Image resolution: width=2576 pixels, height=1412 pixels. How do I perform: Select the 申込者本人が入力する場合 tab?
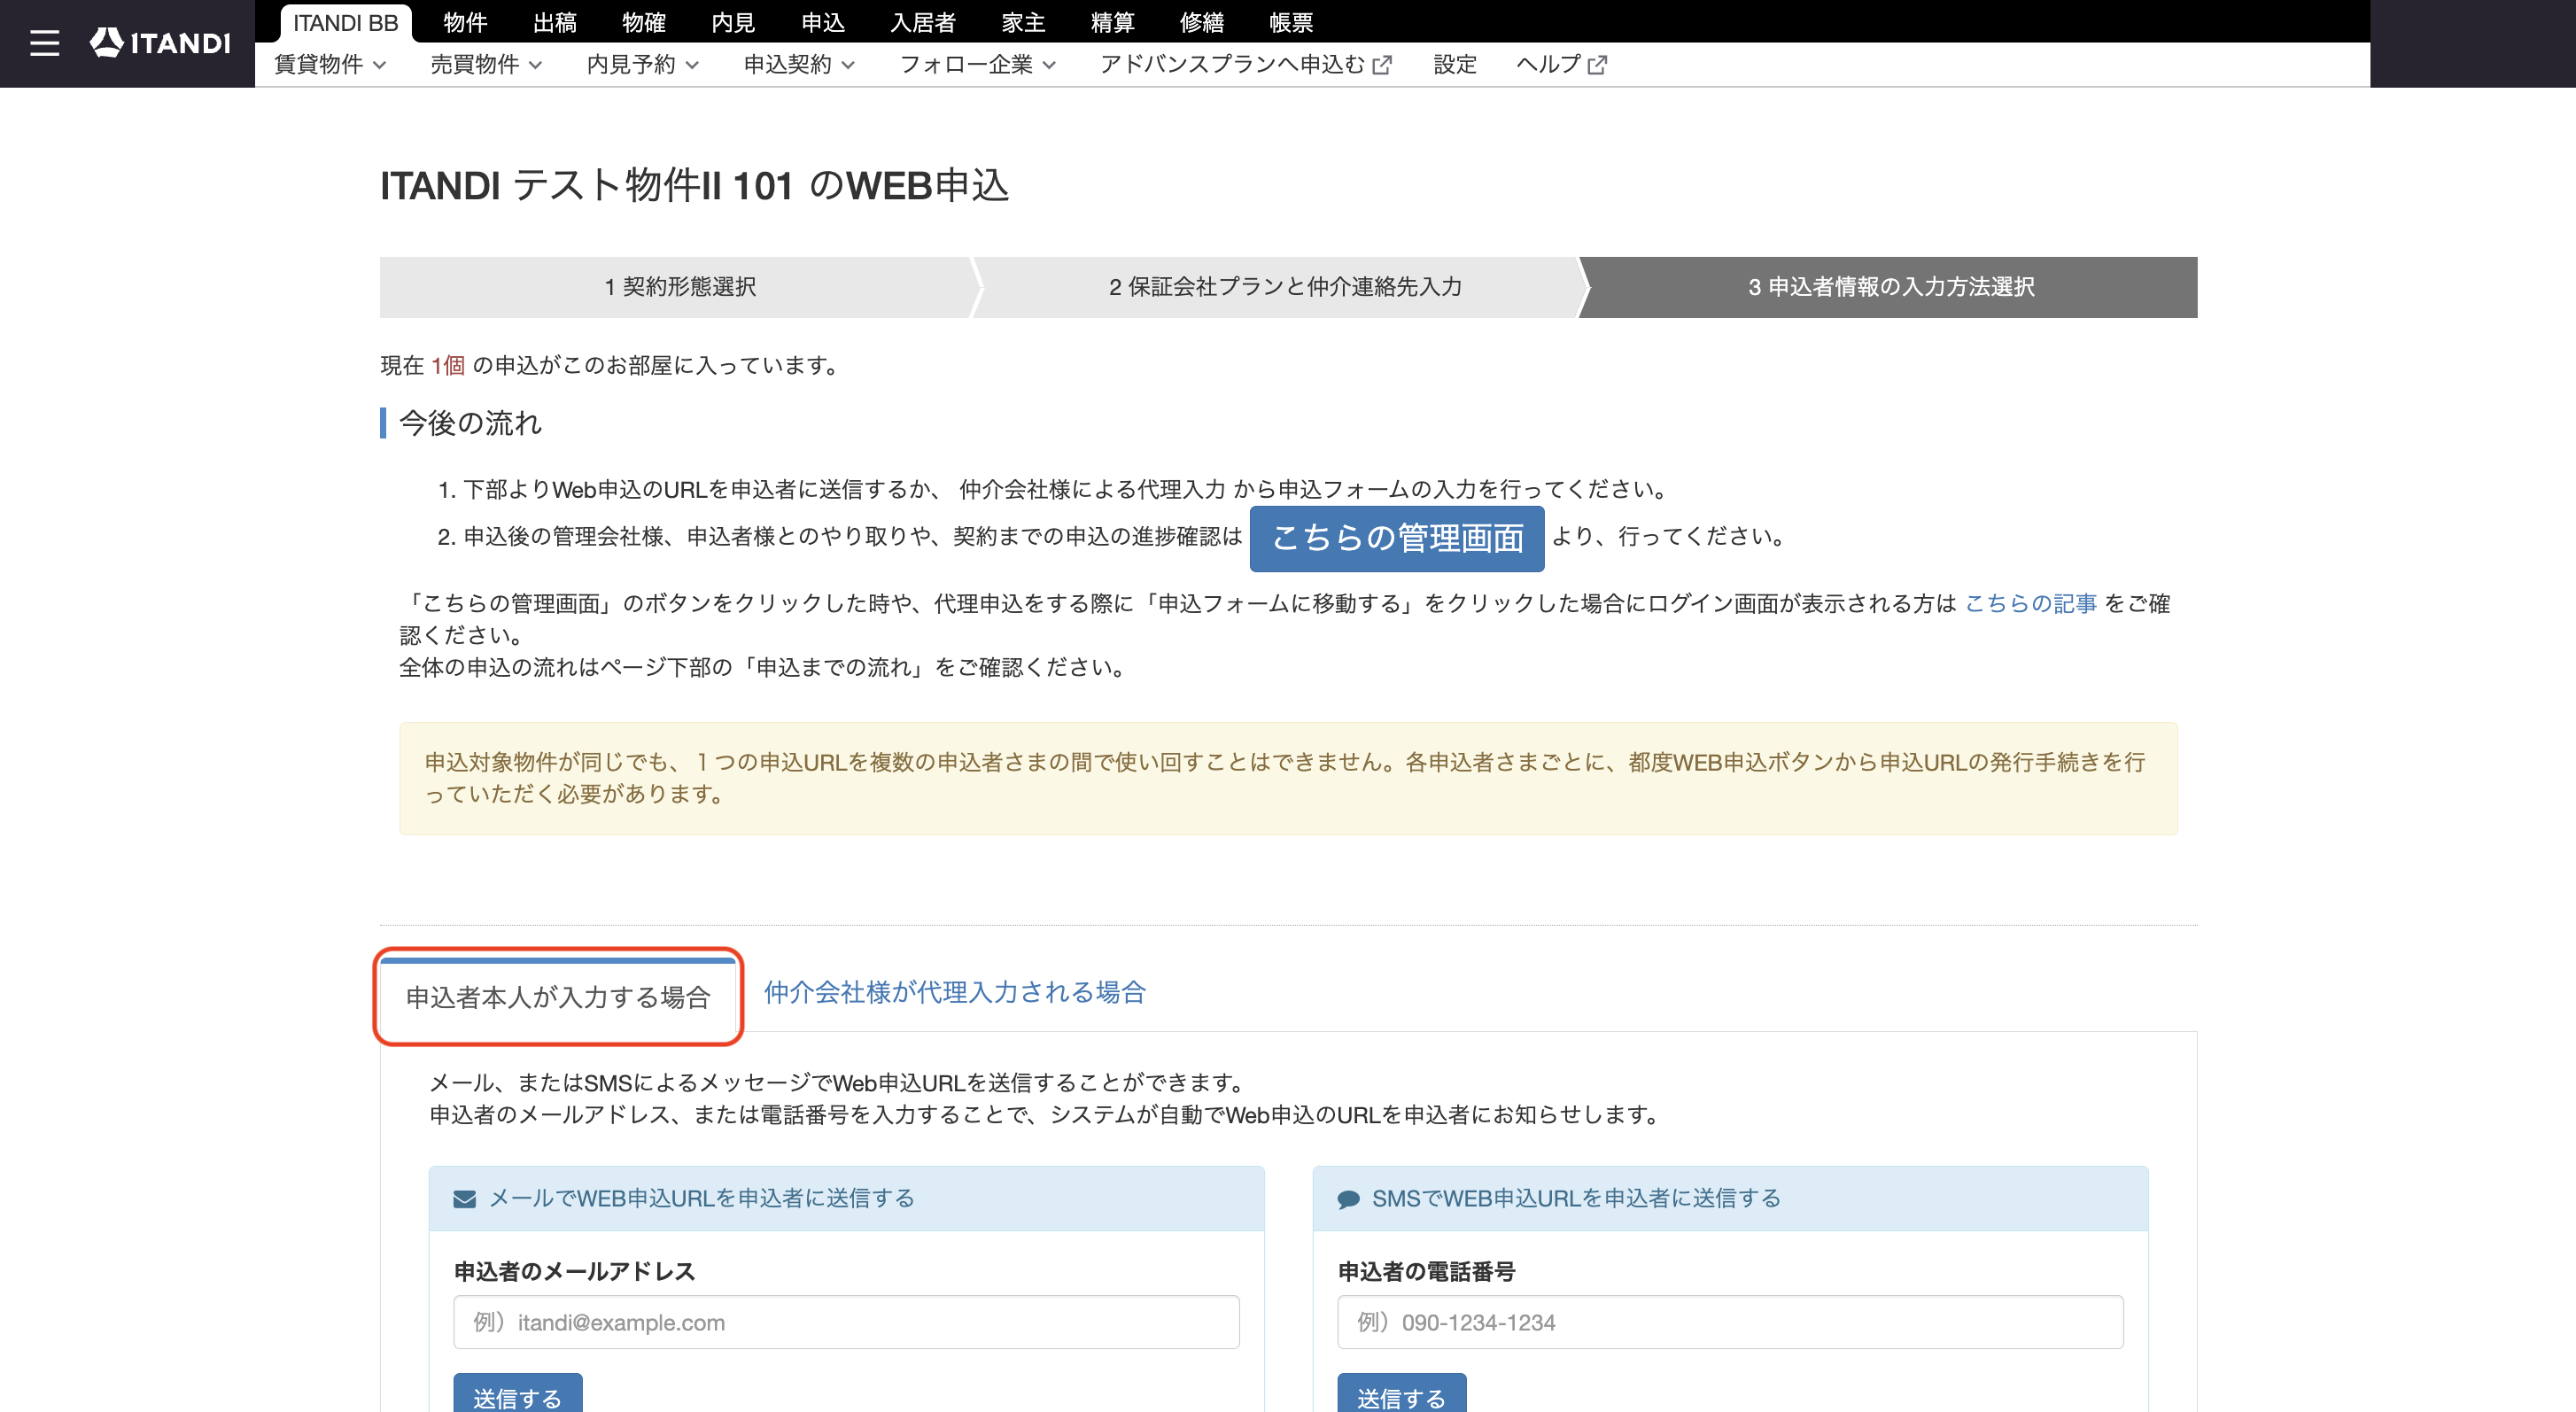[558, 997]
